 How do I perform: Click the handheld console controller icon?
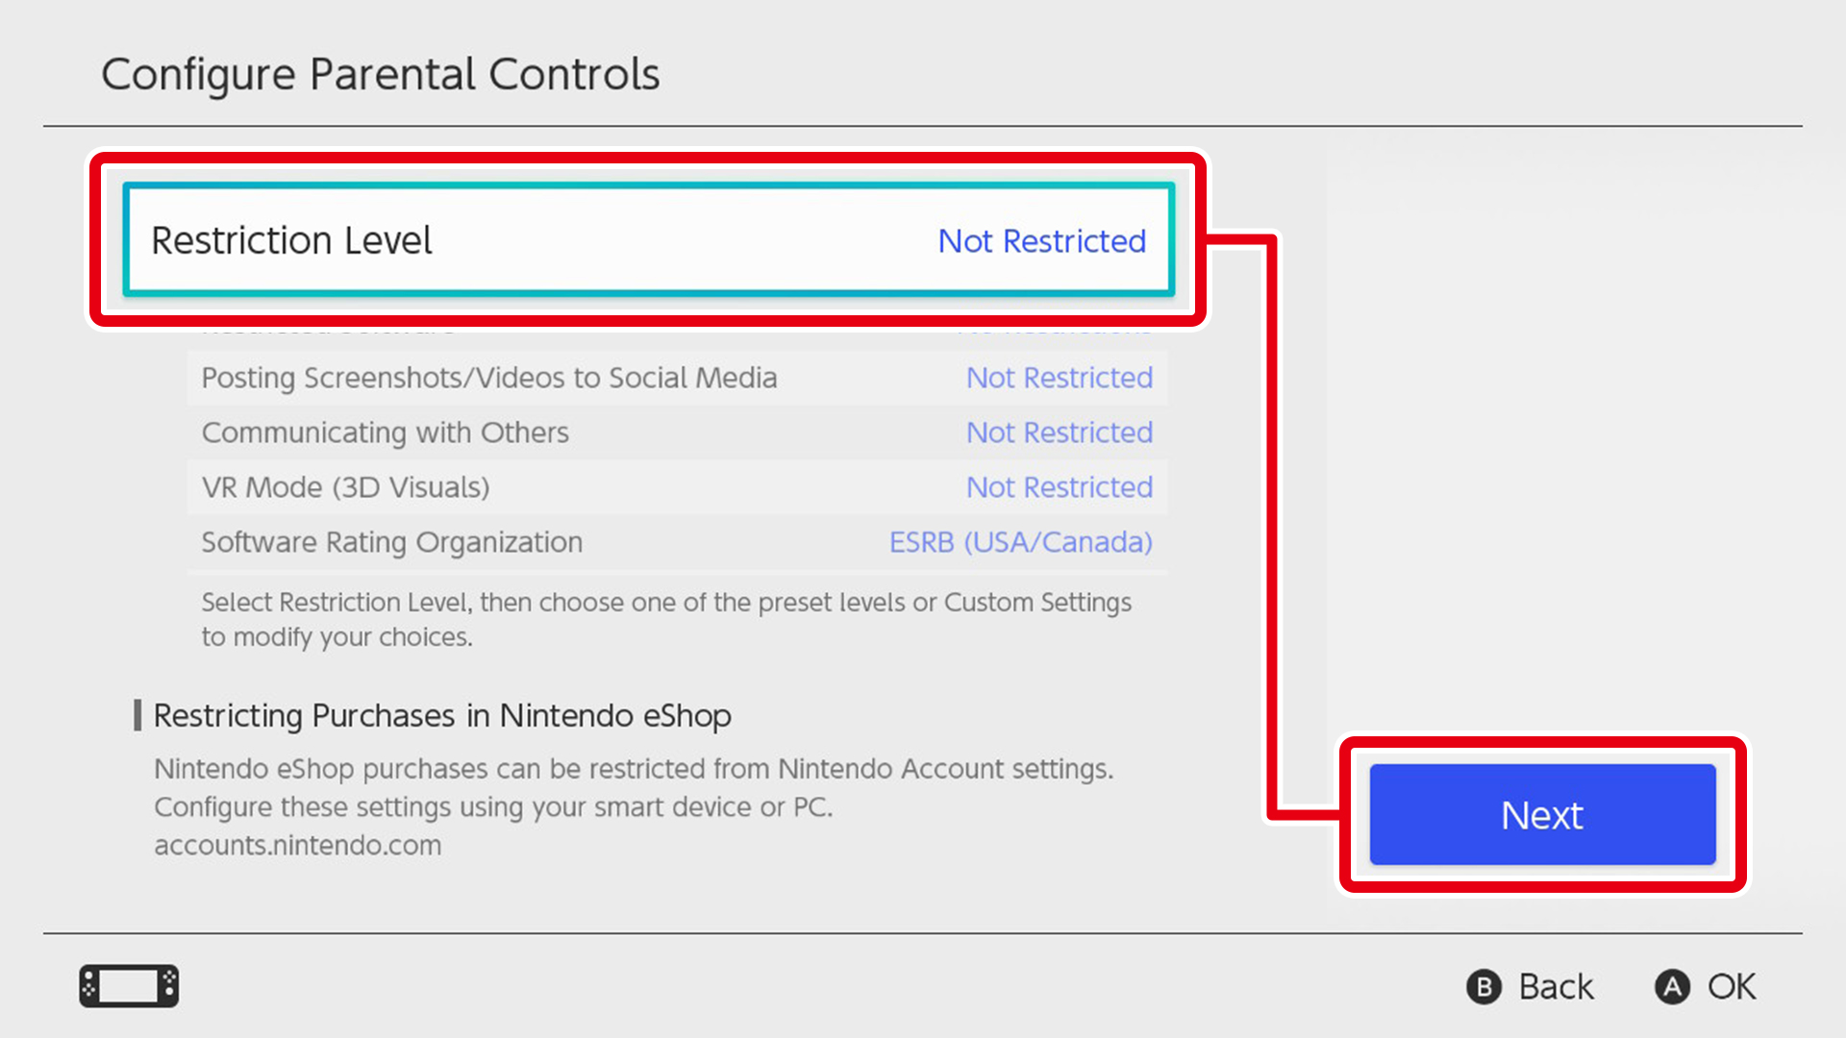pos(129,986)
